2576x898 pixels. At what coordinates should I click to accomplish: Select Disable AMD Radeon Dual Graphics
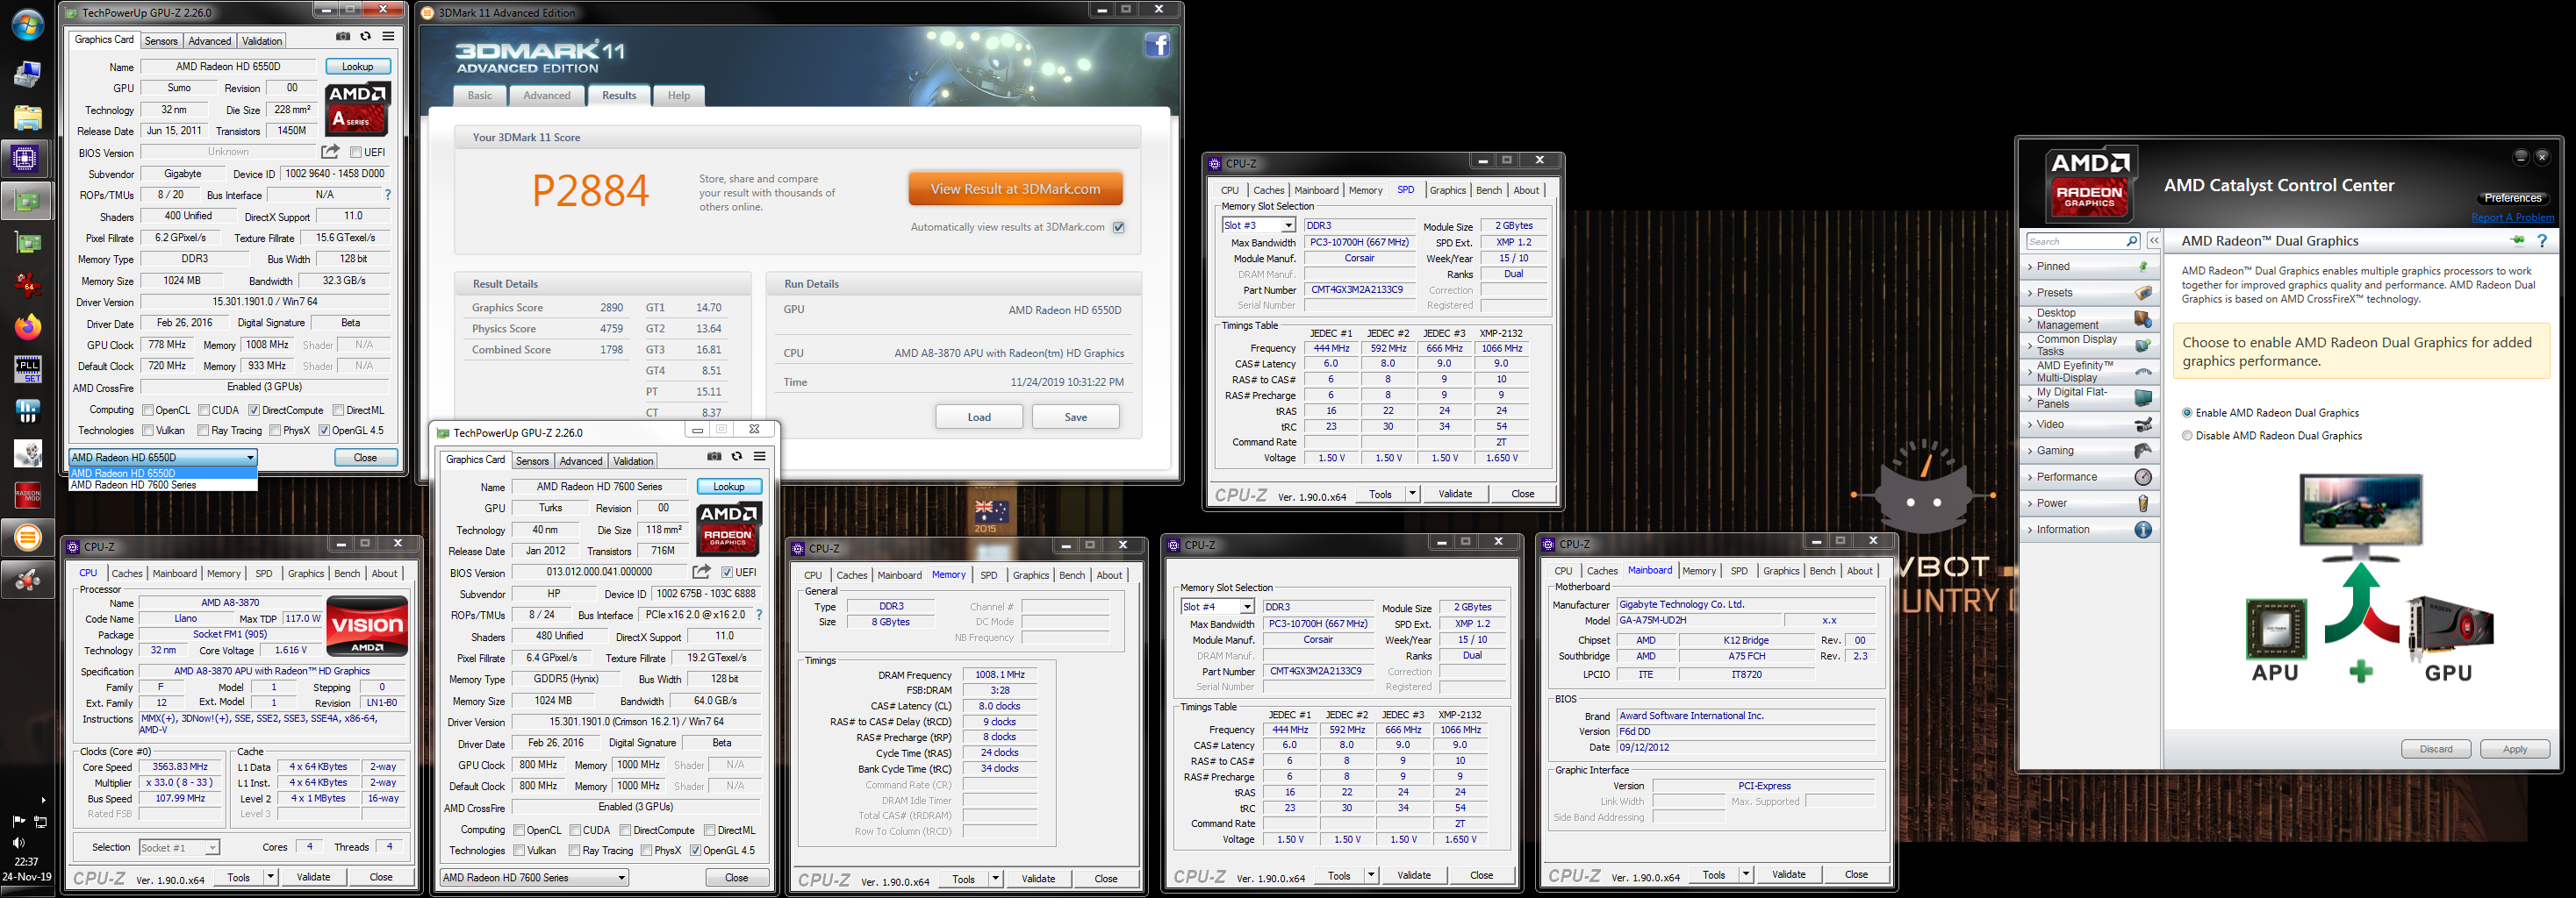pyautogui.click(x=2187, y=436)
